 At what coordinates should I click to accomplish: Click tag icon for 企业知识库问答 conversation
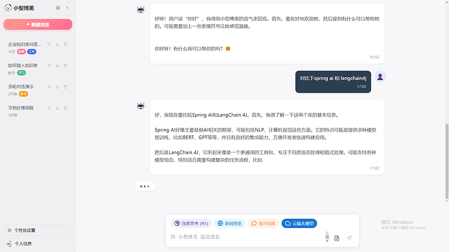[49, 44]
